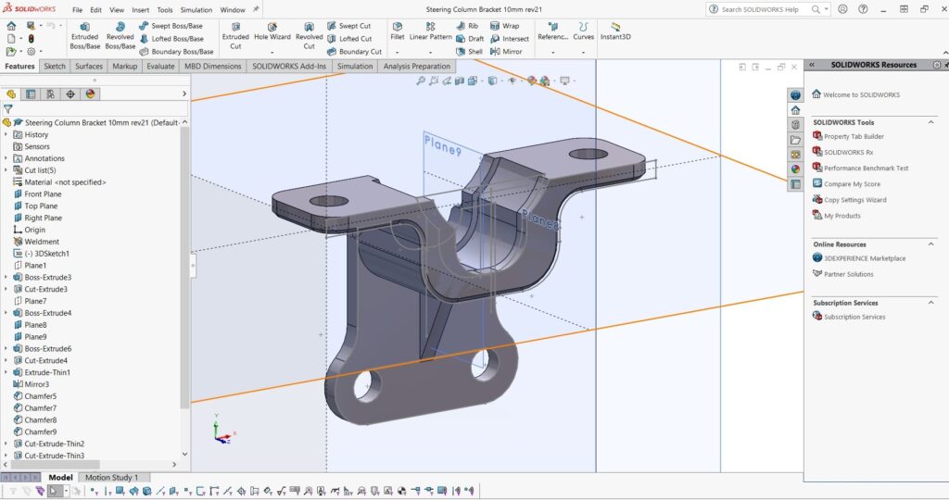Select the Lofted Cut tool
The height and width of the screenshot is (500, 949).
(x=349, y=39)
